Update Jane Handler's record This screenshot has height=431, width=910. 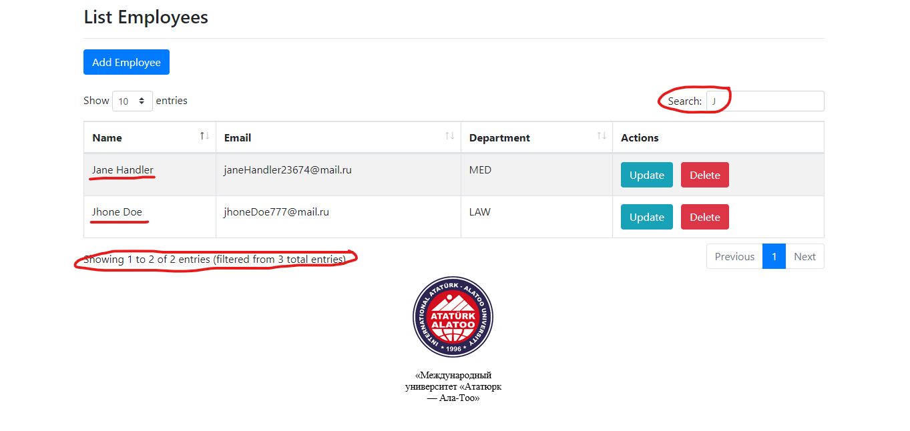click(646, 174)
